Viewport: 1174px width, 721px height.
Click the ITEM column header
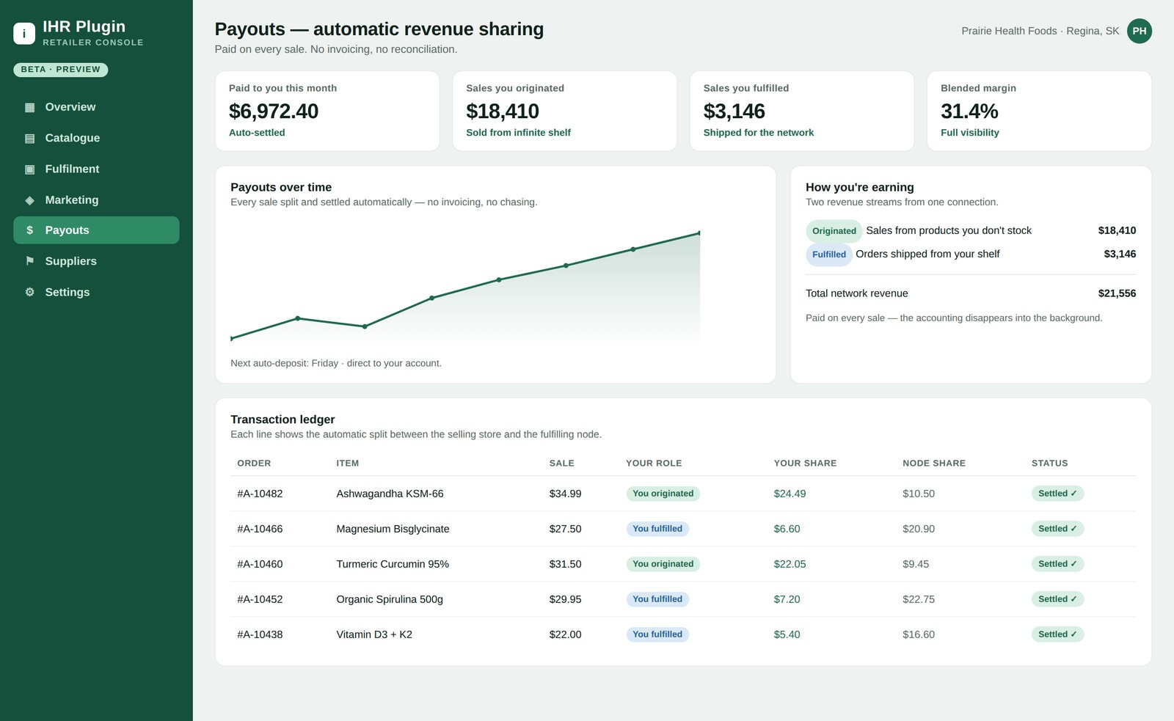coord(348,464)
